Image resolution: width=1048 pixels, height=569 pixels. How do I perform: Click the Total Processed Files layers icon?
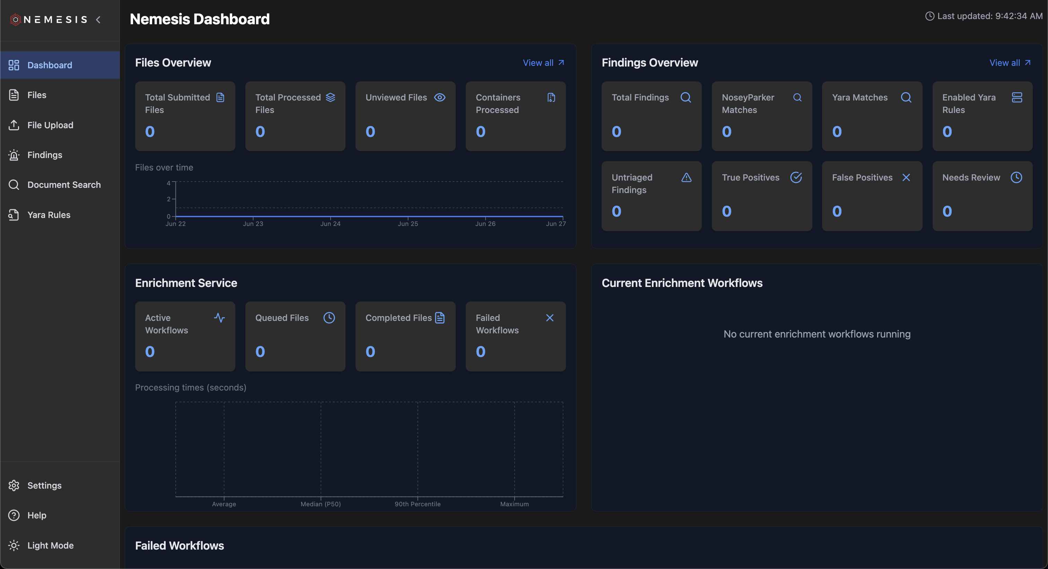[330, 98]
